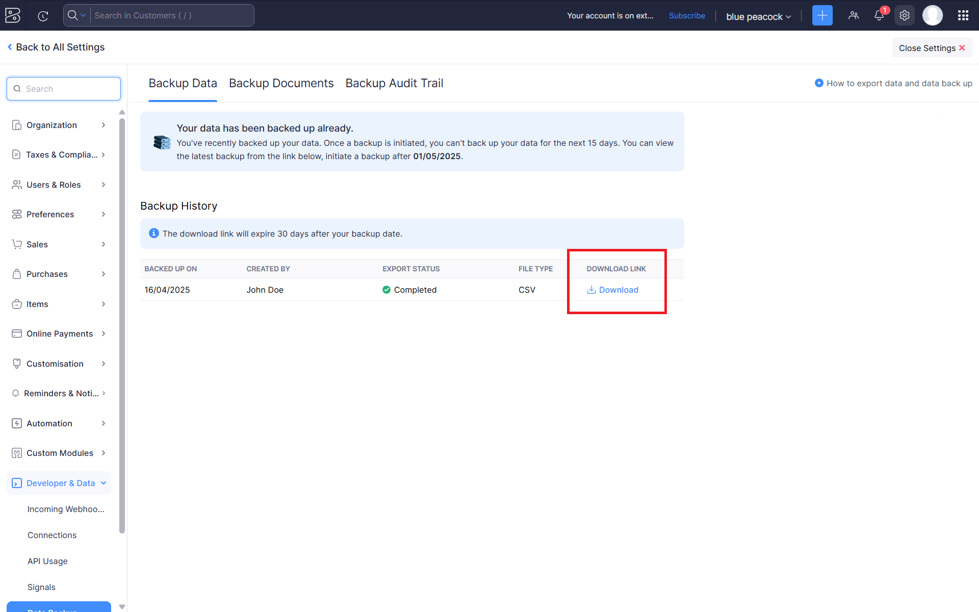Click the Purchases bag icon
979x612 pixels.
point(17,274)
